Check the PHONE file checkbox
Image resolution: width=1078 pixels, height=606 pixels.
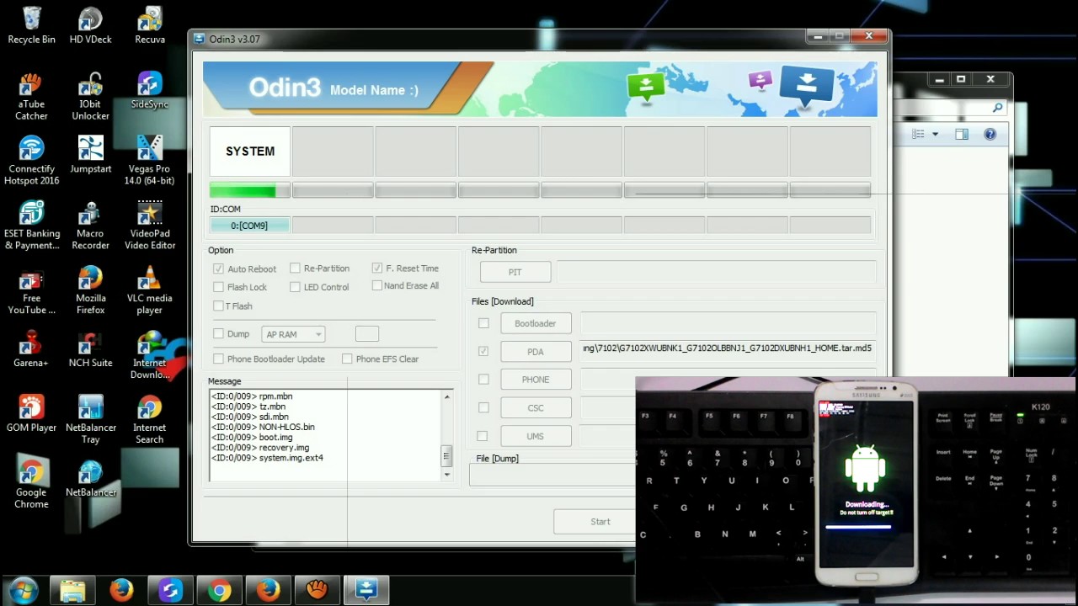tap(483, 380)
